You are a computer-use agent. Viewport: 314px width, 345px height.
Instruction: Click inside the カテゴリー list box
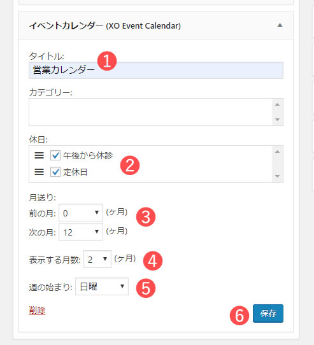pyautogui.click(x=150, y=112)
